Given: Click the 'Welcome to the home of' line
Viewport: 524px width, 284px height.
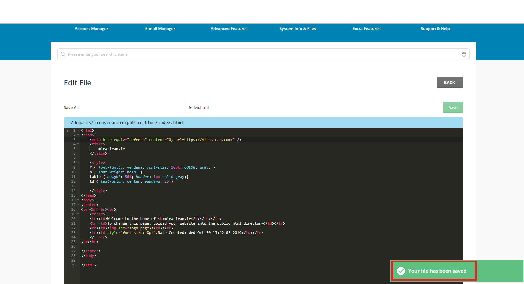Looking at the screenshot, I should pos(155,219).
